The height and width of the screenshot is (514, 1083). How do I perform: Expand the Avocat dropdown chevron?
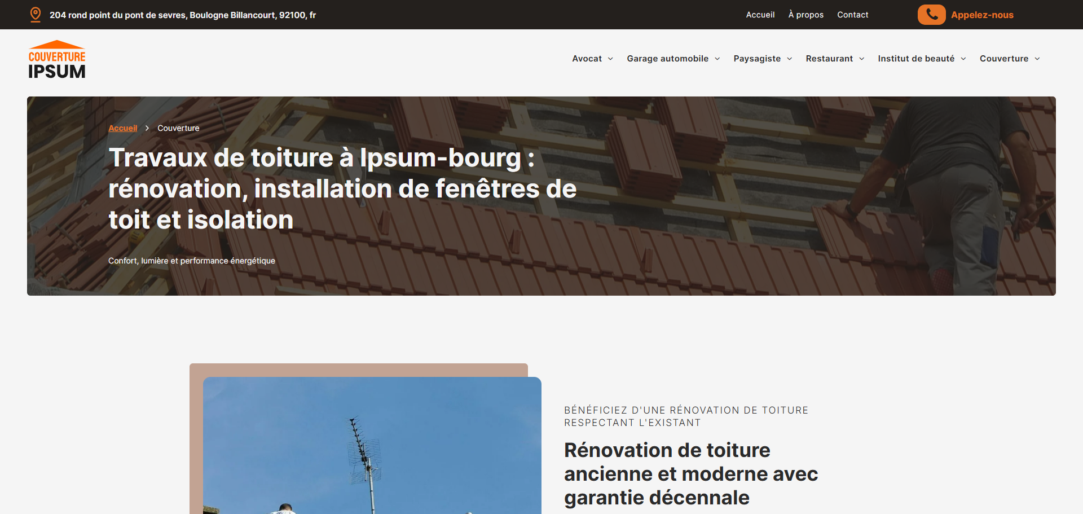pyautogui.click(x=610, y=59)
